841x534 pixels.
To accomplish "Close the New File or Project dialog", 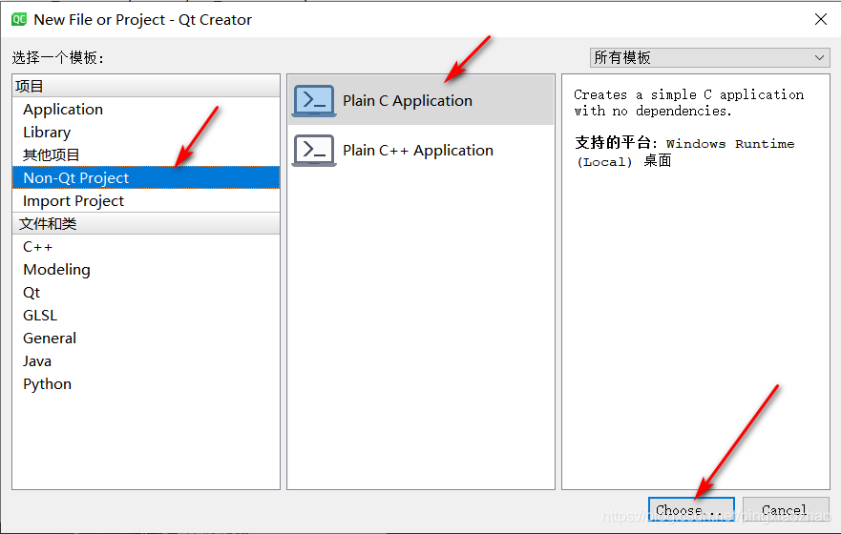I will click(821, 20).
